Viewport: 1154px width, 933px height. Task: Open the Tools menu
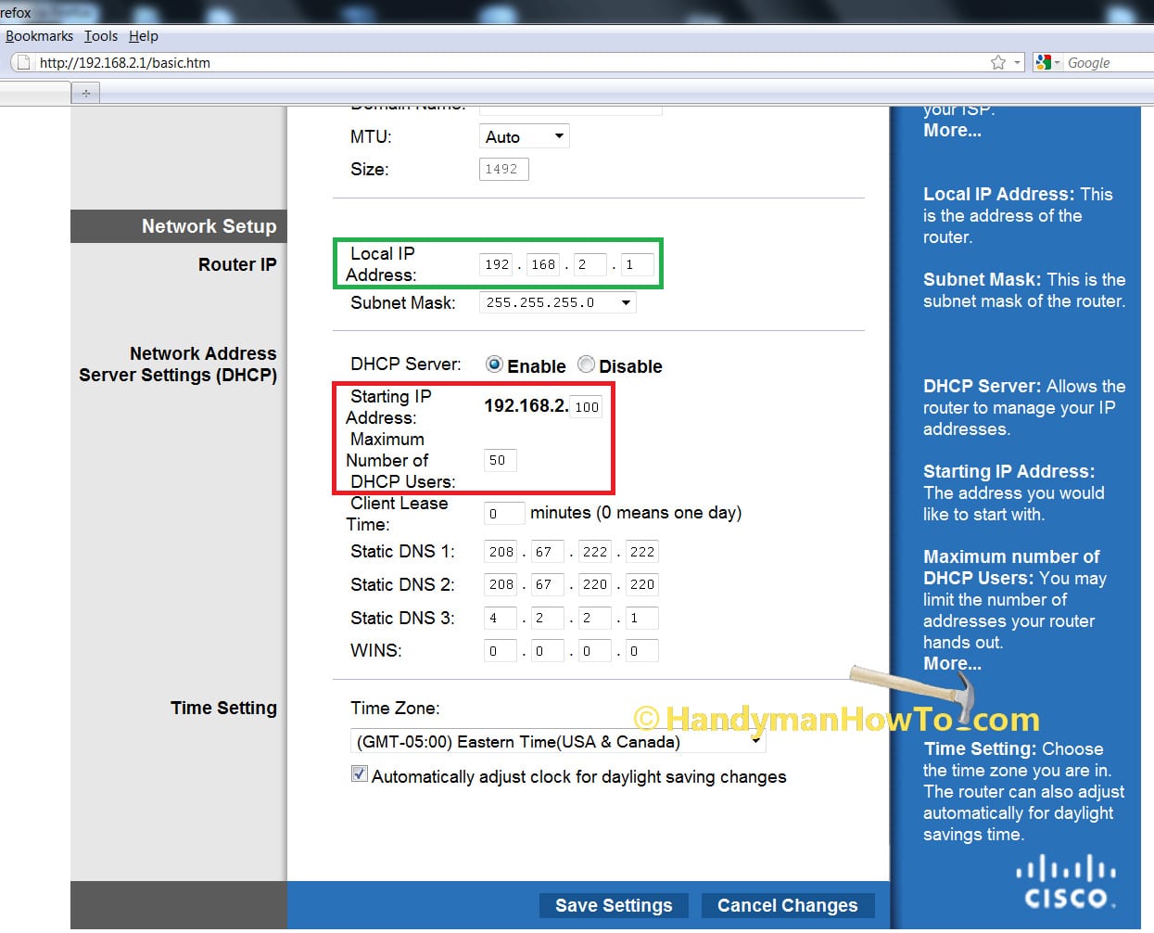pos(101,36)
